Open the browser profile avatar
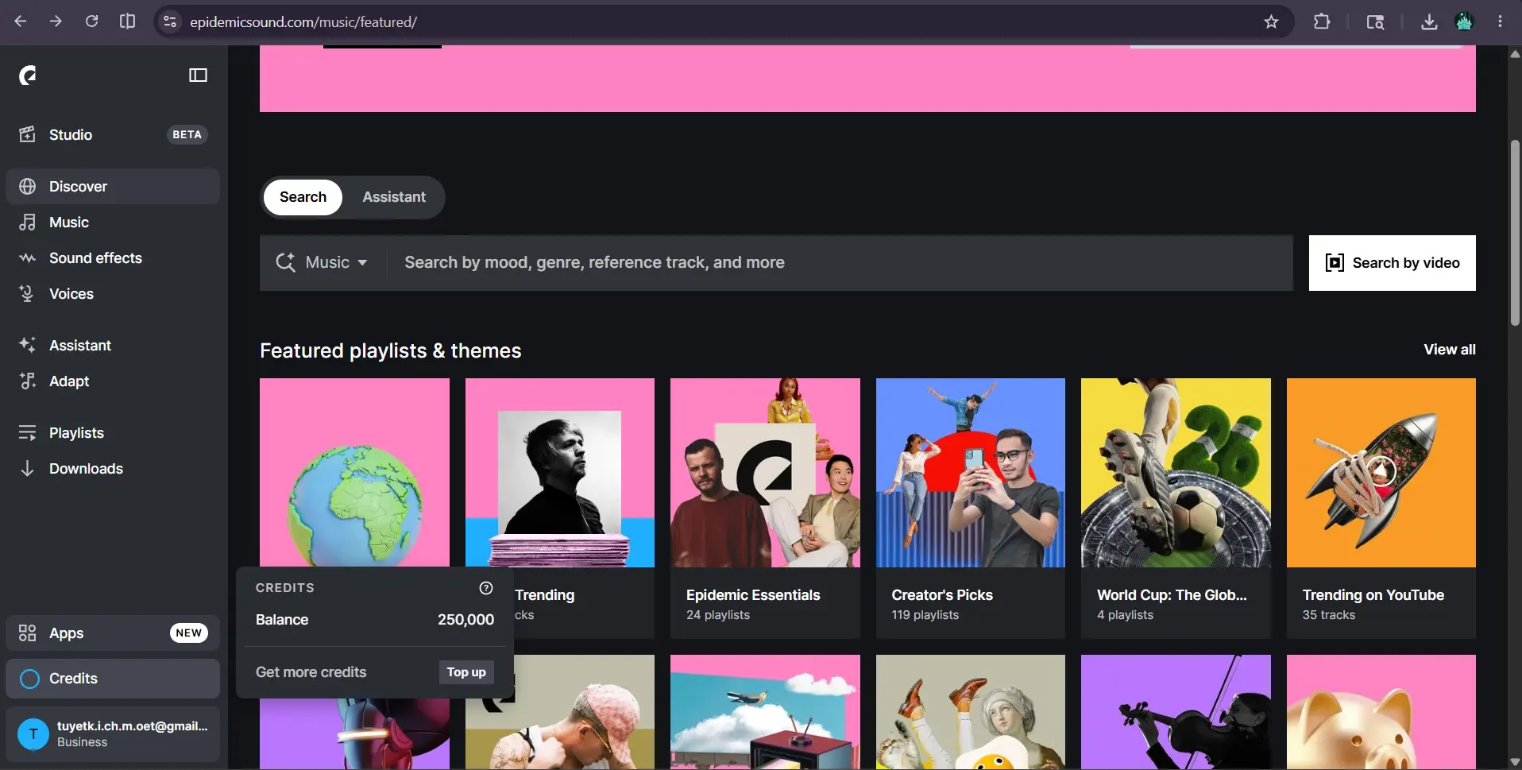Image resolution: width=1522 pixels, height=770 pixels. pyautogui.click(x=1464, y=21)
